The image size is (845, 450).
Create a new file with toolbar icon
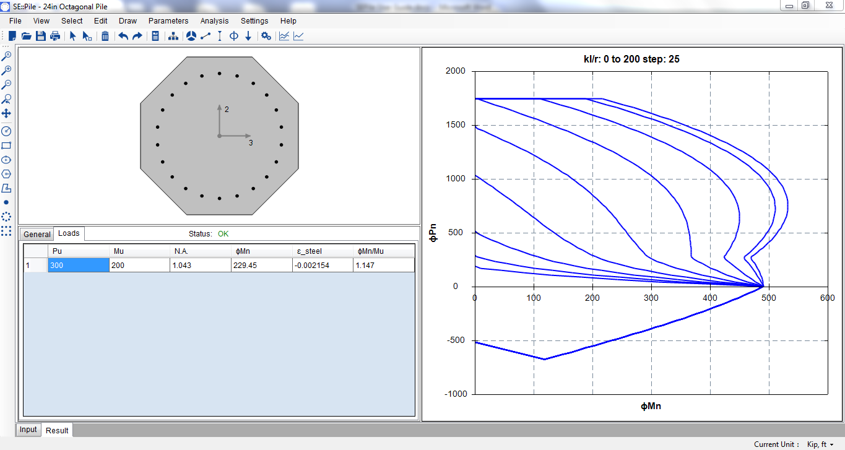click(x=12, y=36)
